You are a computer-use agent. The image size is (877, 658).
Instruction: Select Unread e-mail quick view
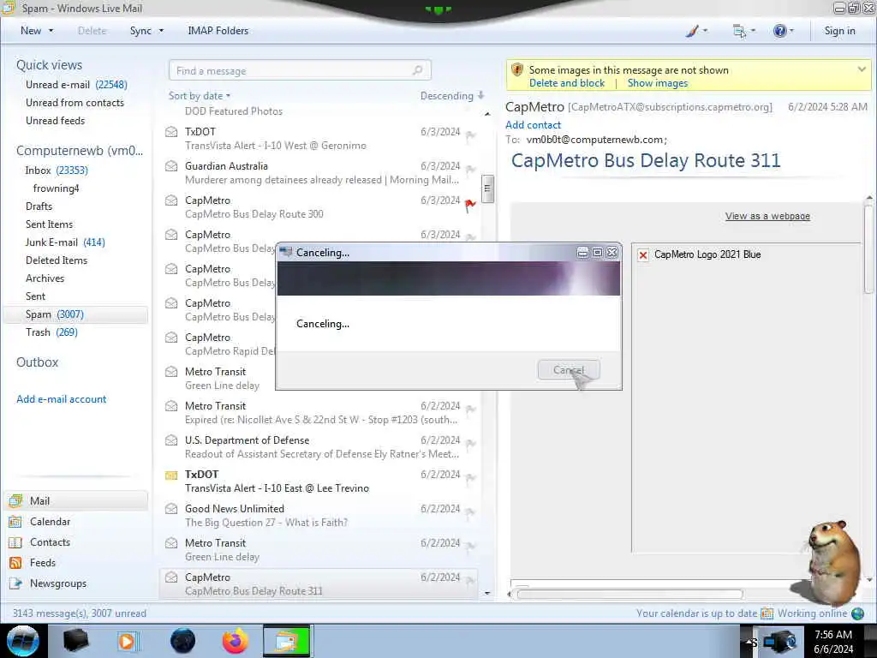click(76, 85)
